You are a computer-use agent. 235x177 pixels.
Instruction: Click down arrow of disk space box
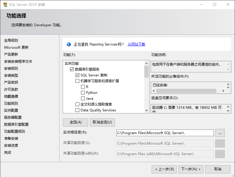[x=228, y=111]
